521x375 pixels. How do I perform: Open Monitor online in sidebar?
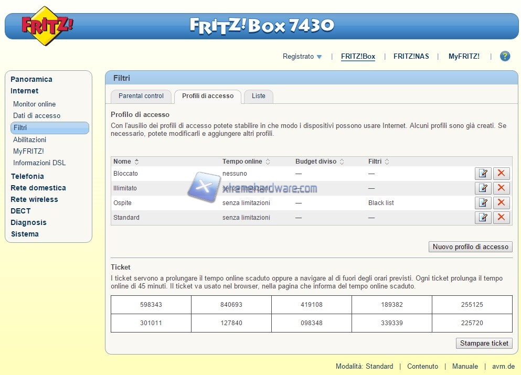34,104
